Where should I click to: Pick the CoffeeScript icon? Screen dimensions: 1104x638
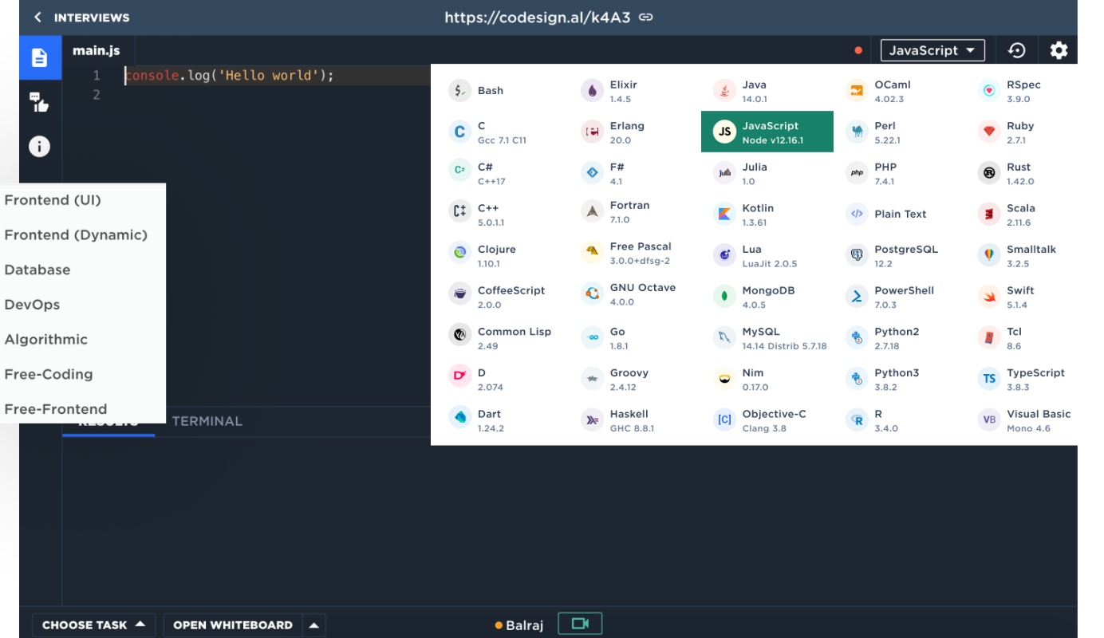[x=459, y=294]
